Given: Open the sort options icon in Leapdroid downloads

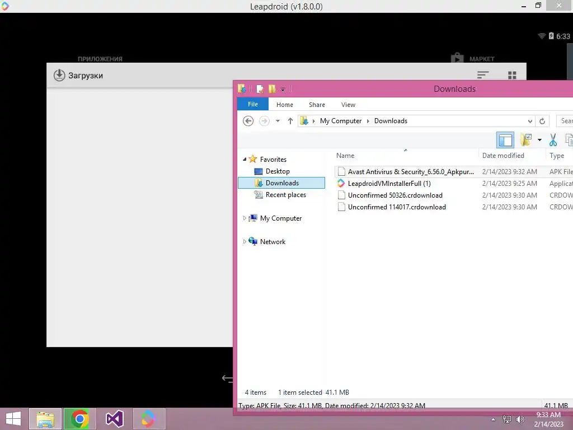Looking at the screenshot, I should click(483, 75).
